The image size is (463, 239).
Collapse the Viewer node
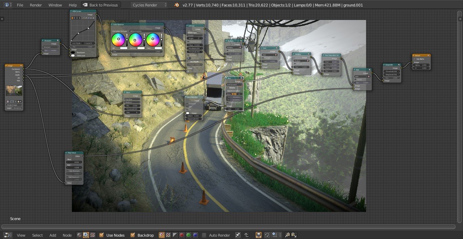coord(414,55)
